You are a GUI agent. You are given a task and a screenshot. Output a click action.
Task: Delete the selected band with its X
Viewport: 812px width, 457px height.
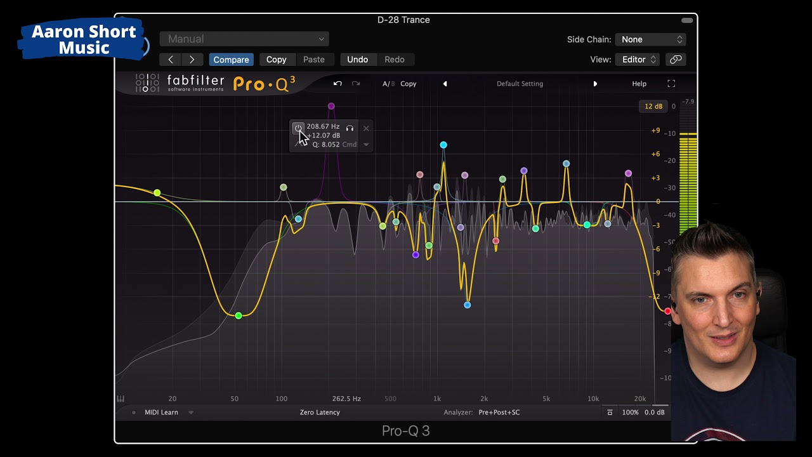coord(366,128)
